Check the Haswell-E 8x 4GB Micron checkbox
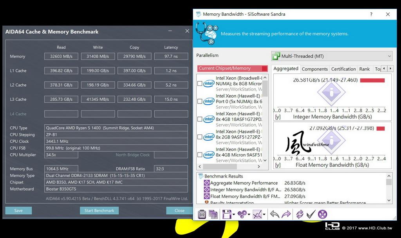Screen dimensions: 401x238 click(x=200, y=155)
